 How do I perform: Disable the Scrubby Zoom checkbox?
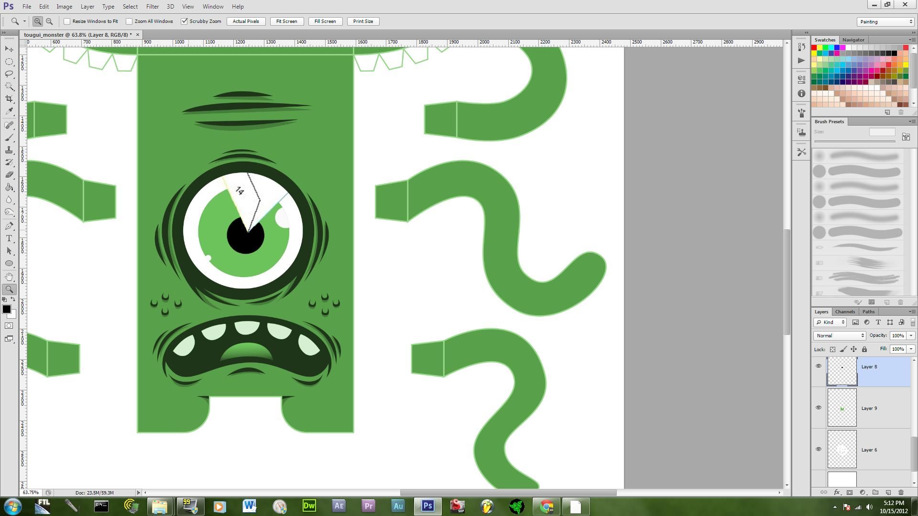[185, 21]
